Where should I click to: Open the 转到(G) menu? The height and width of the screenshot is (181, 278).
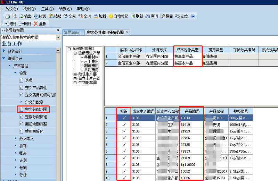point(65,9)
